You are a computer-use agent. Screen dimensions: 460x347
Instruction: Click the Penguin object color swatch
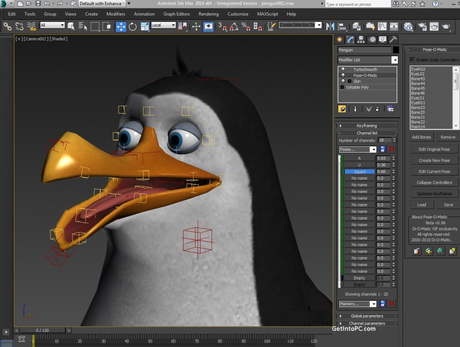pyautogui.click(x=396, y=50)
